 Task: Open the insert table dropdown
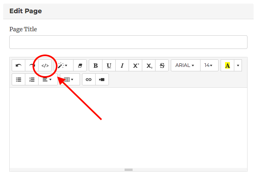point(69,79)
